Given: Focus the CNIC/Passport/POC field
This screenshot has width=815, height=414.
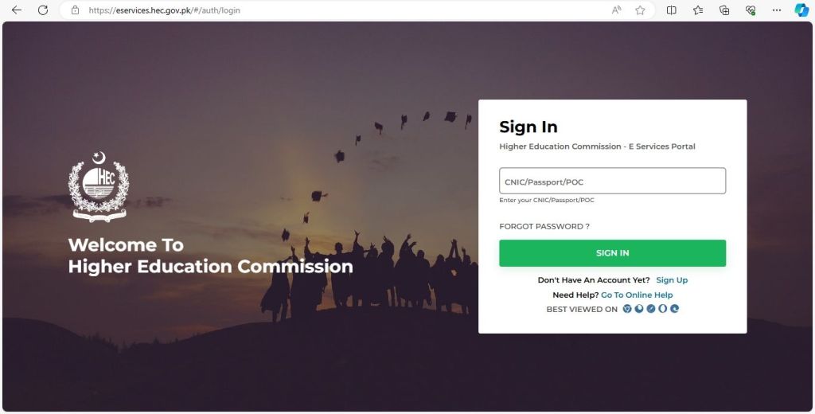Looking at the screenshot, I should click(612, 181).
